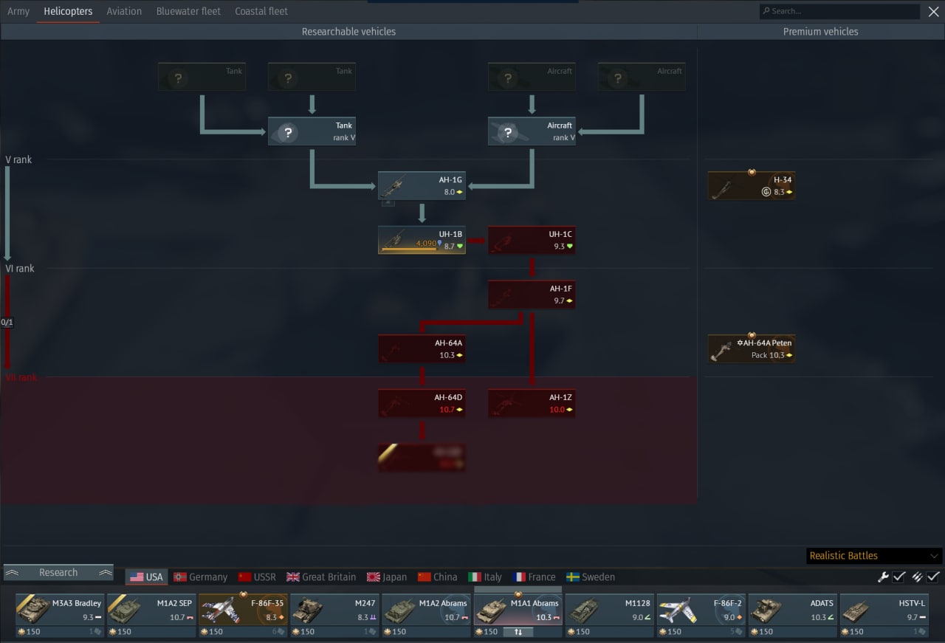This screenshot has width=945, height=643.
Task: Select the AH-64A helicopter card
Action: 422,349
